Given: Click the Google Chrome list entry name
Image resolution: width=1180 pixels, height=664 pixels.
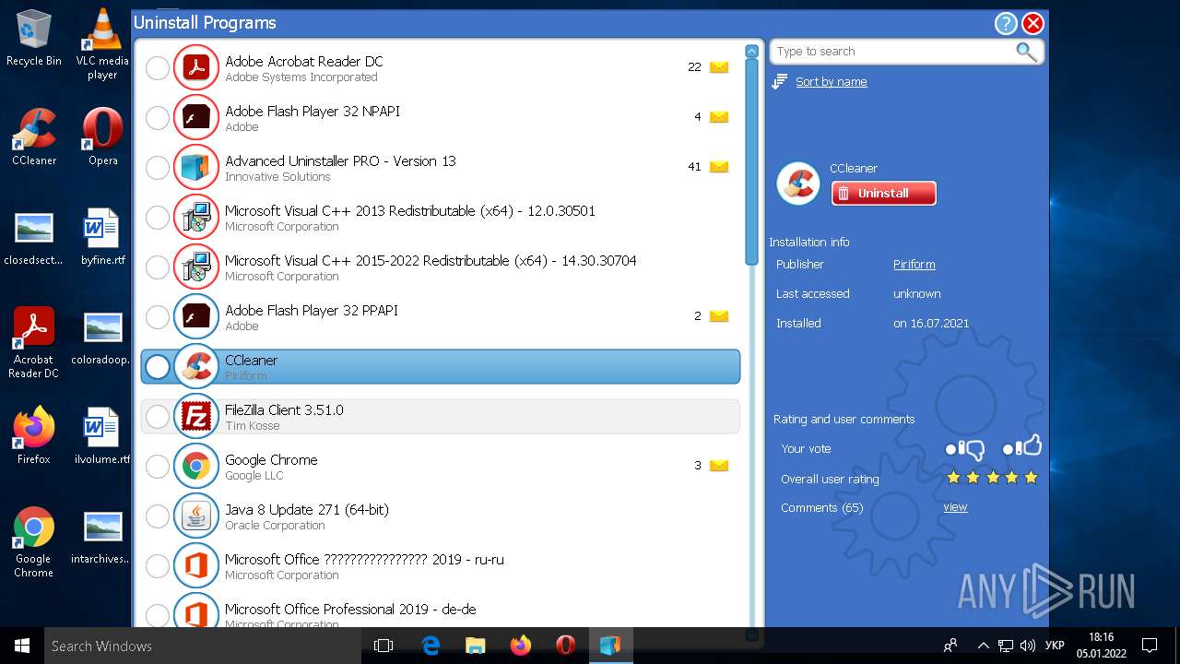Looking at the screenshot, I should (271, 459).
